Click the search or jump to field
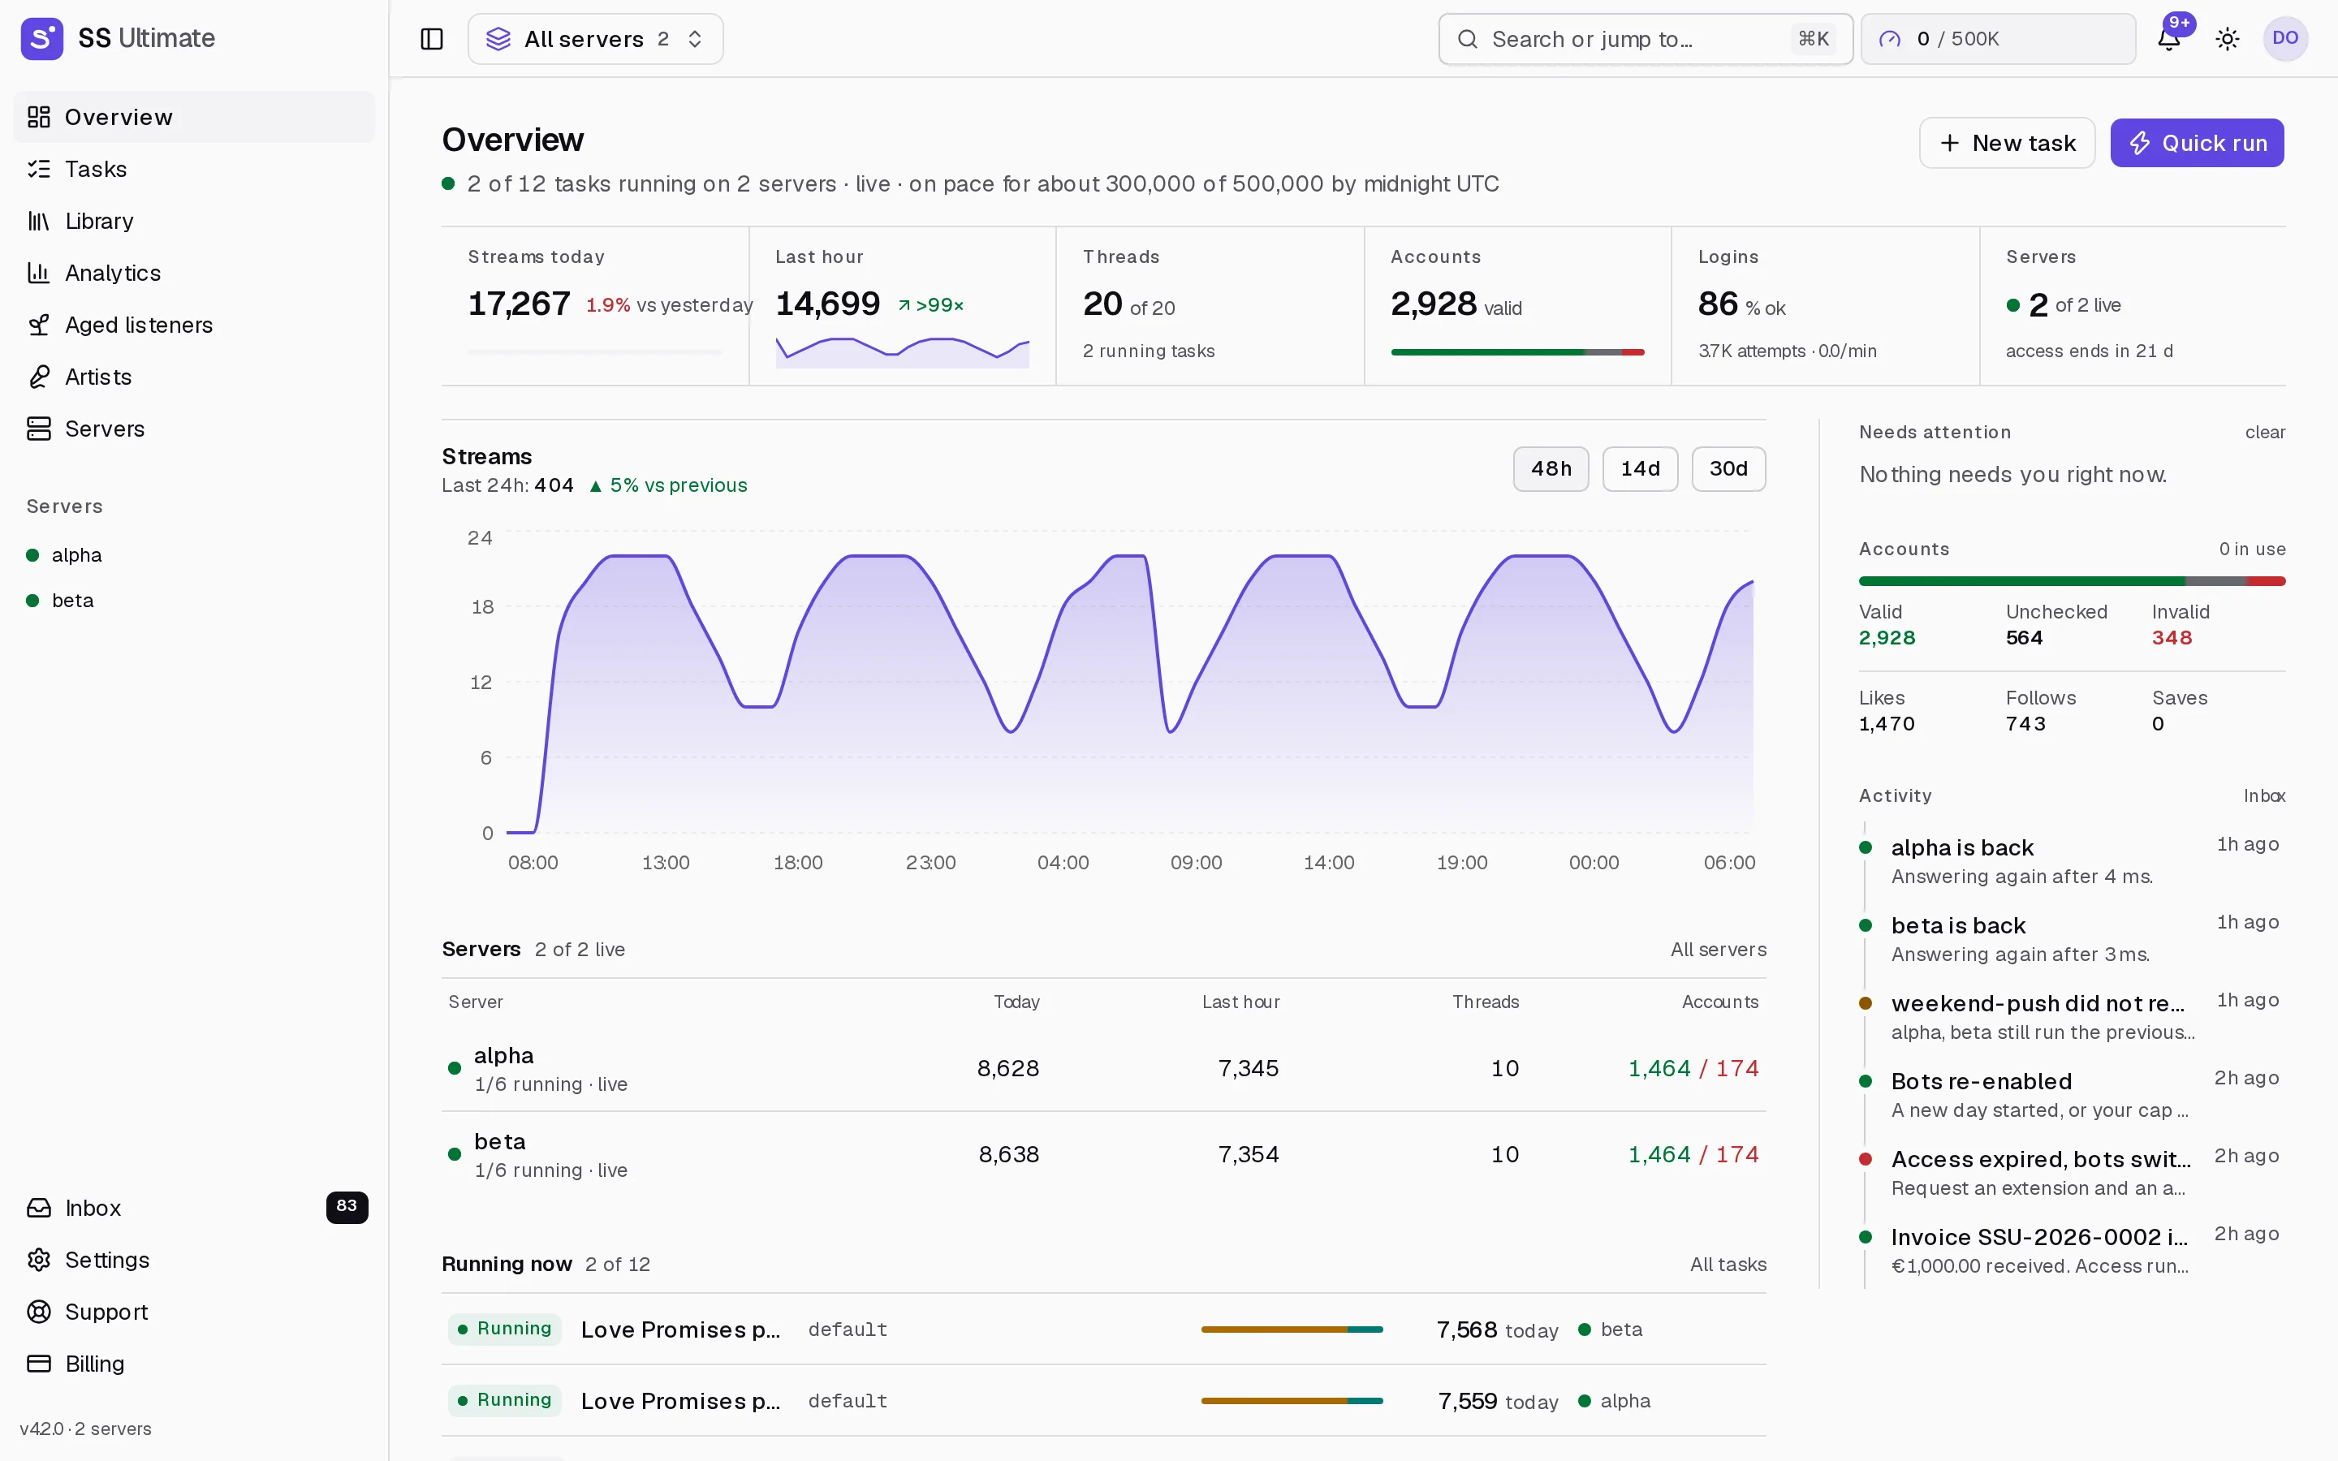This screenshot has height=1461, width=2338. tap(1646, 39)
